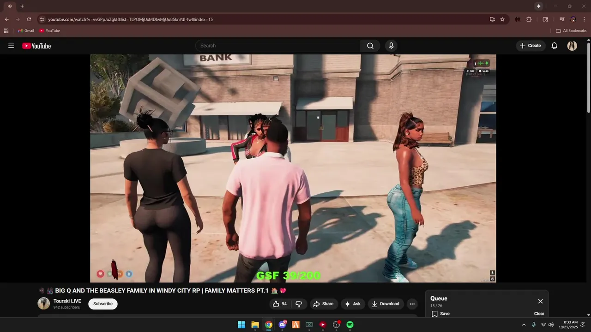The image size is (591, 332).
Task: Open OBS Studio from taskbar
Action: click(x=337, y=325)
